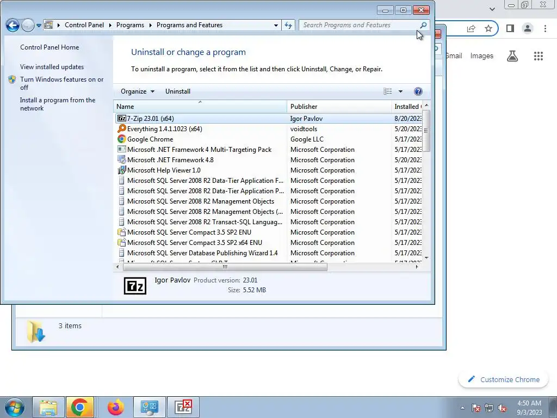Sort by the Installed On column header
Viewport: 557px width, 418px height.
pos(407,106)
